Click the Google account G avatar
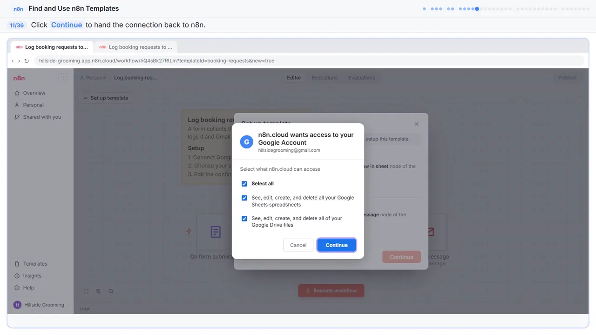This screenshot has height=335, width=596. tap(247, 142)
